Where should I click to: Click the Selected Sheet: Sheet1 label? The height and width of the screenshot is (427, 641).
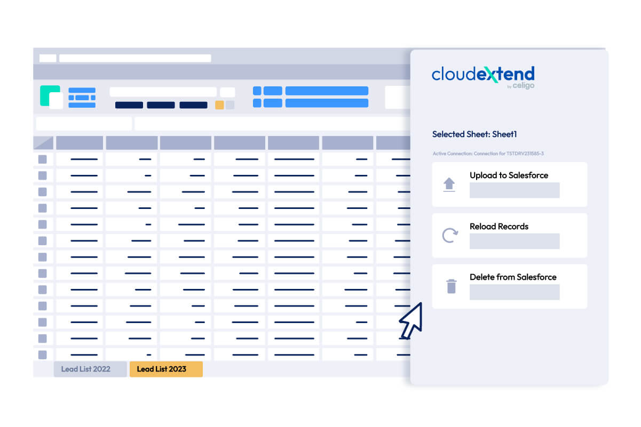(x=474, y=134)
